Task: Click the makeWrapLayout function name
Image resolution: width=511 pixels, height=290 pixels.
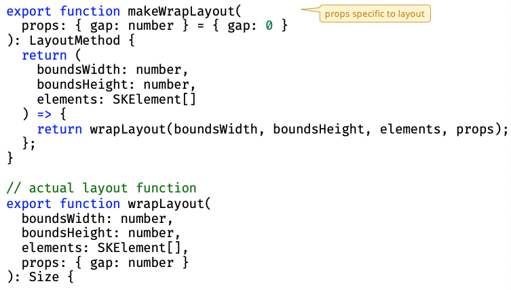Action: (x=167, y=12)
